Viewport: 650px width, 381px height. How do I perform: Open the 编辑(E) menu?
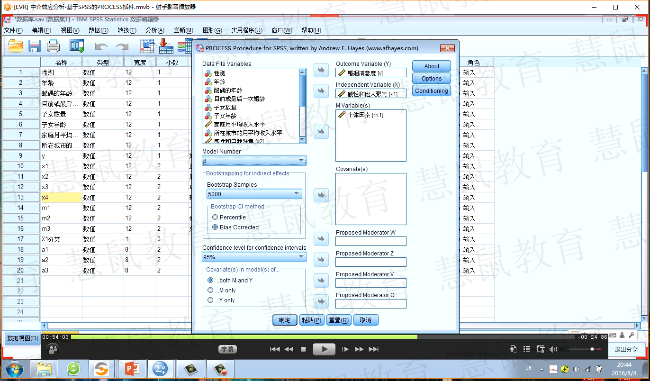[x=42, y=30]
